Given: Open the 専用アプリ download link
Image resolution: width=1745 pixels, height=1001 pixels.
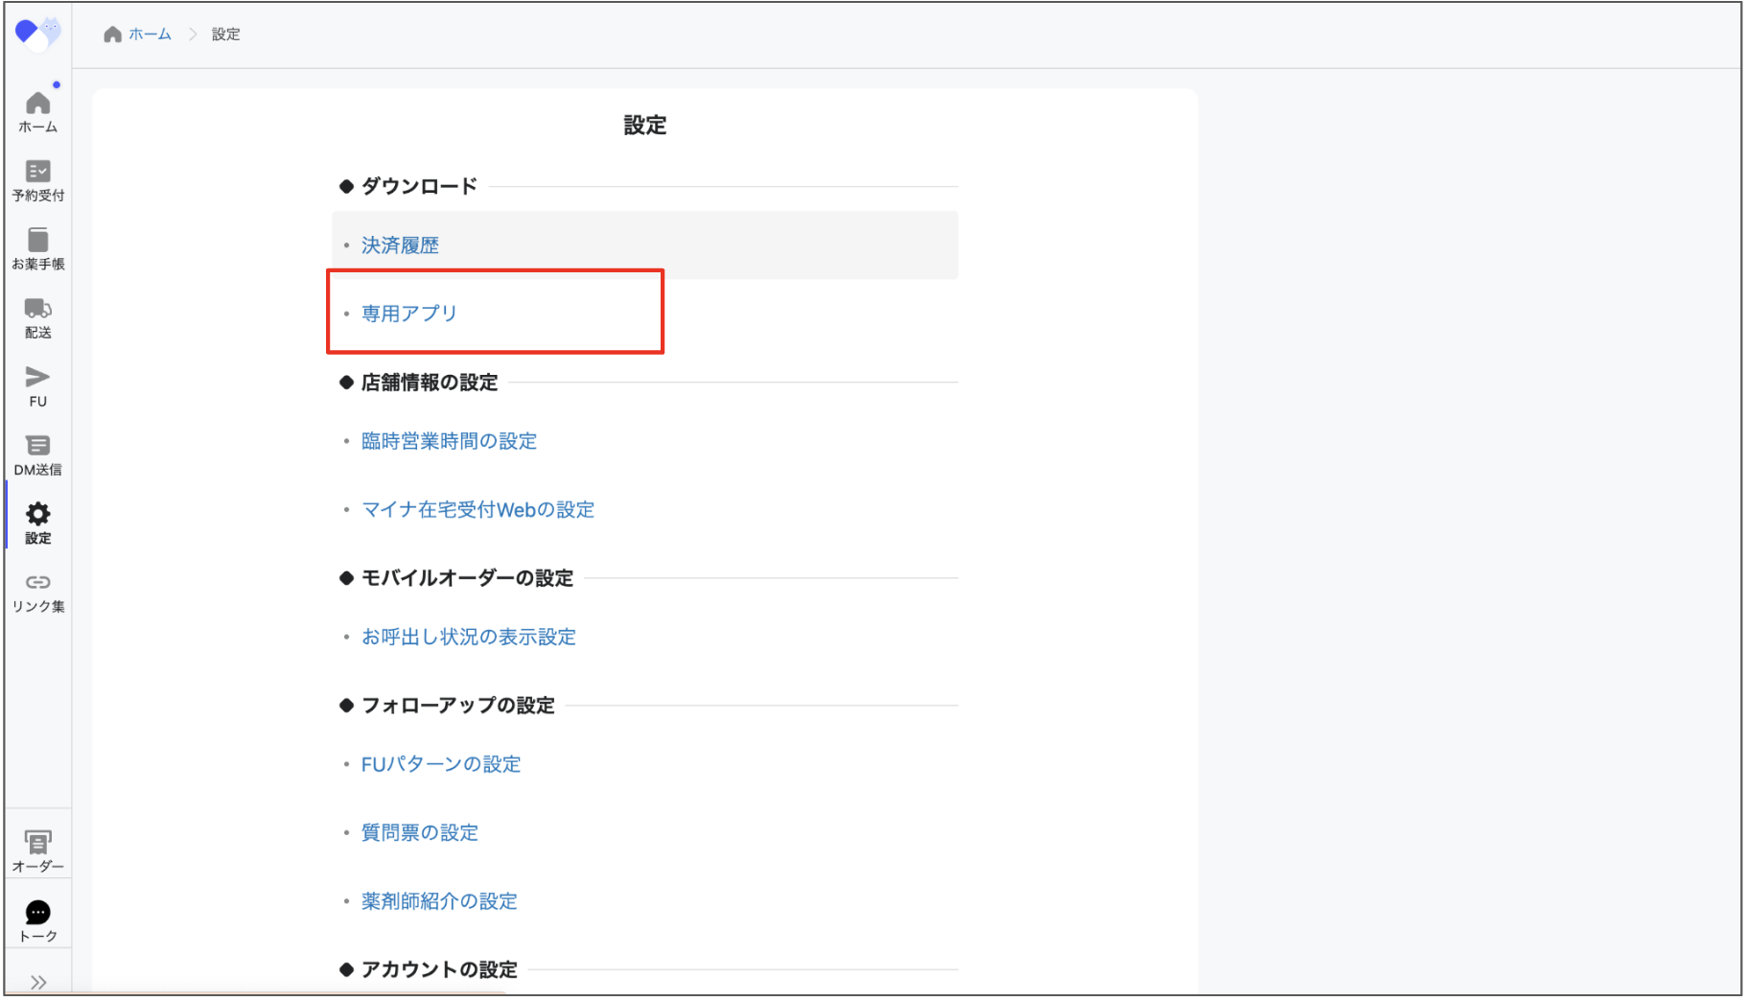Looking at the screenshot, I should click(407, 312).
